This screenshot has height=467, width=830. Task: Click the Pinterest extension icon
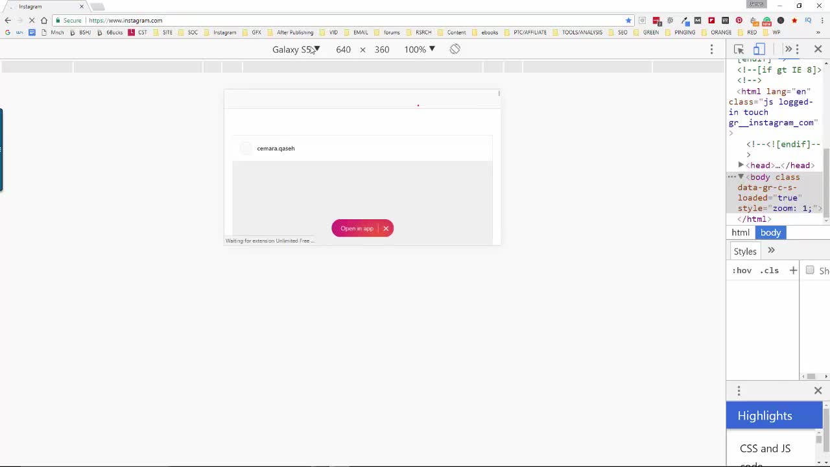pos(739,21)
